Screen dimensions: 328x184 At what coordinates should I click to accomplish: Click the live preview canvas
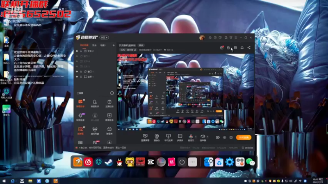185,92
